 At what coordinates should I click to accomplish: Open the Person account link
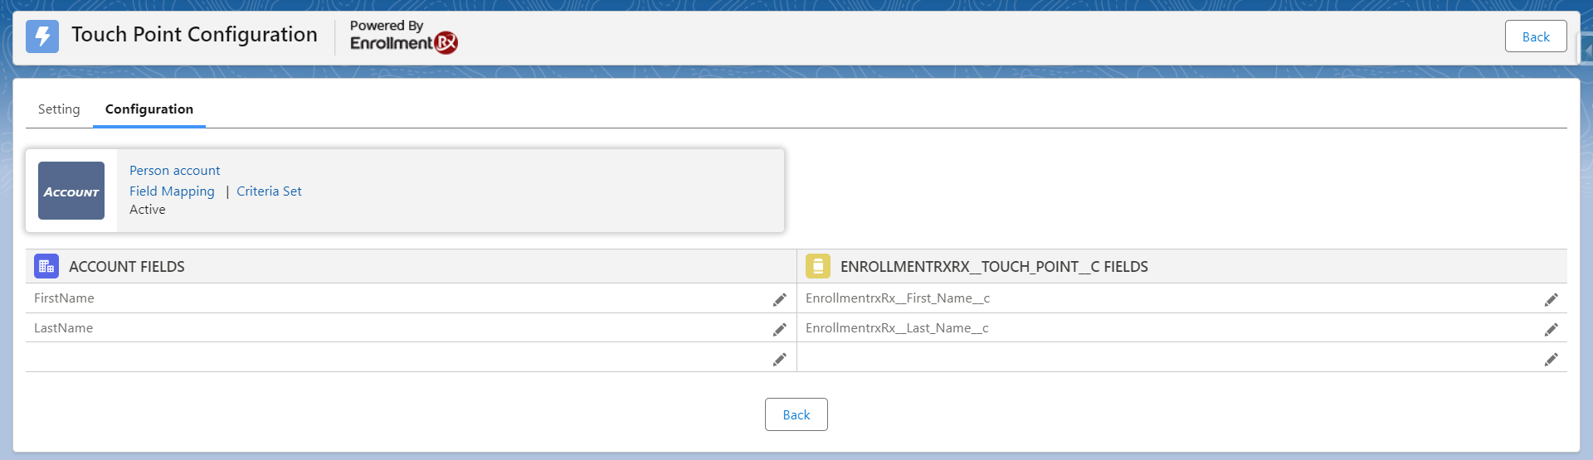174,171
